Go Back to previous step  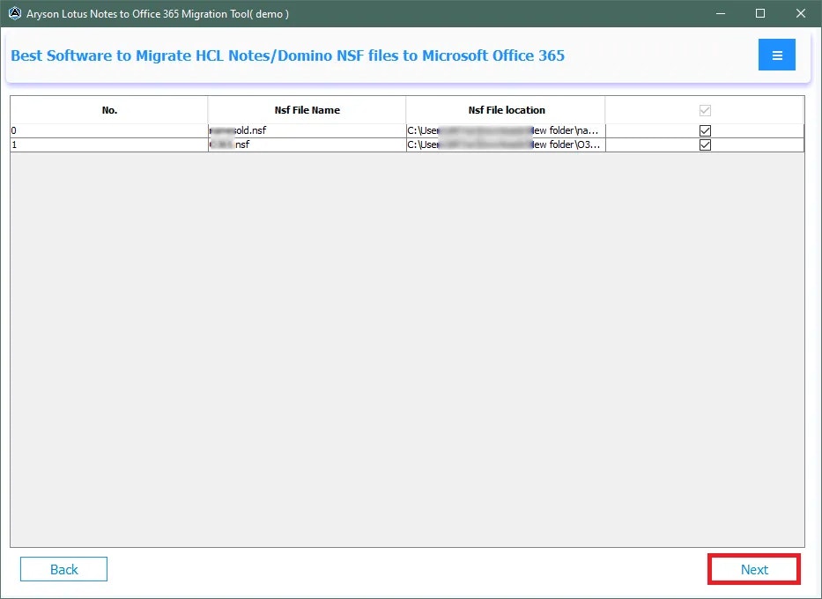tap(64, 569)
